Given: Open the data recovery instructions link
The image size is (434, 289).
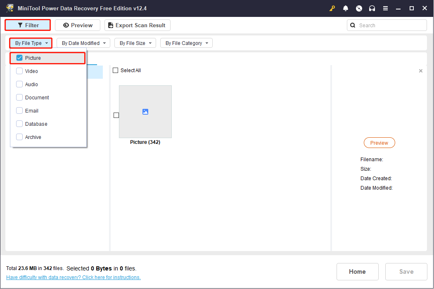Looking at the screenshot, I should pos(74,277).
